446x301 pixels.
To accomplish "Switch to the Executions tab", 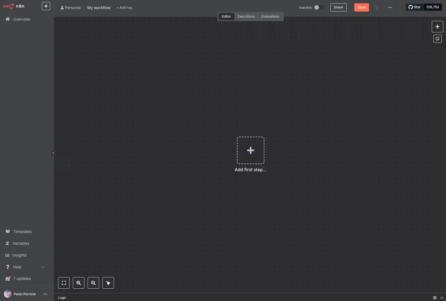I will click(x=246, y=16).
